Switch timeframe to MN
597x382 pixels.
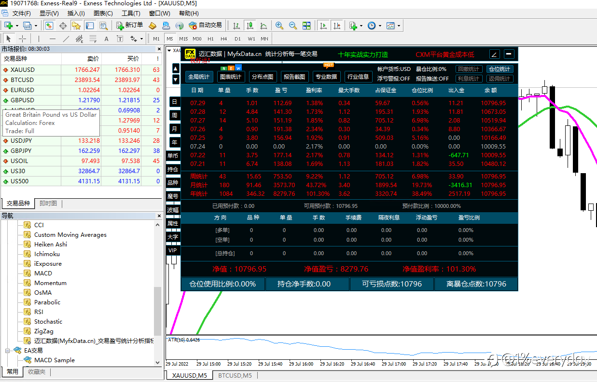click(x=264, y=39)
